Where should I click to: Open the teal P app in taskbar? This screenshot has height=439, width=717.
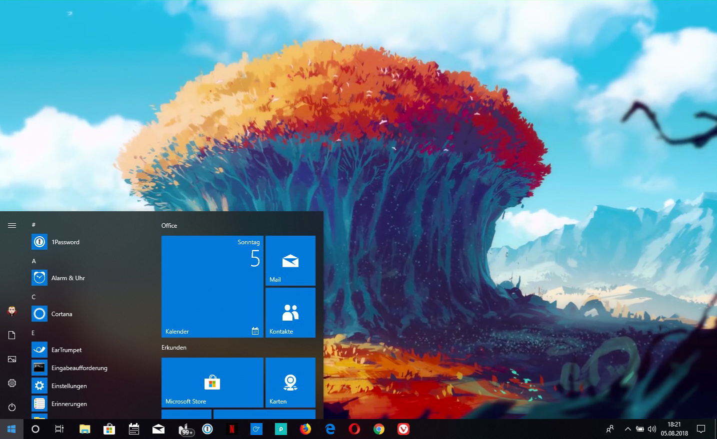click(x=281, y=429)
